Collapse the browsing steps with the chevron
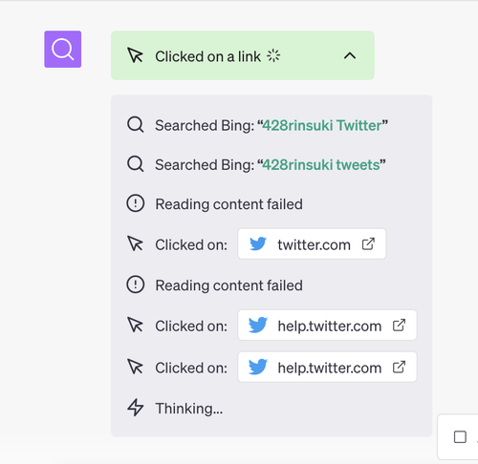 pyautogui.click(x=350, y=56)
